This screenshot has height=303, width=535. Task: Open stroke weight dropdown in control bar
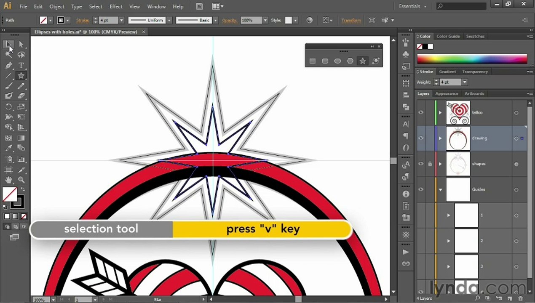[121, 20]
